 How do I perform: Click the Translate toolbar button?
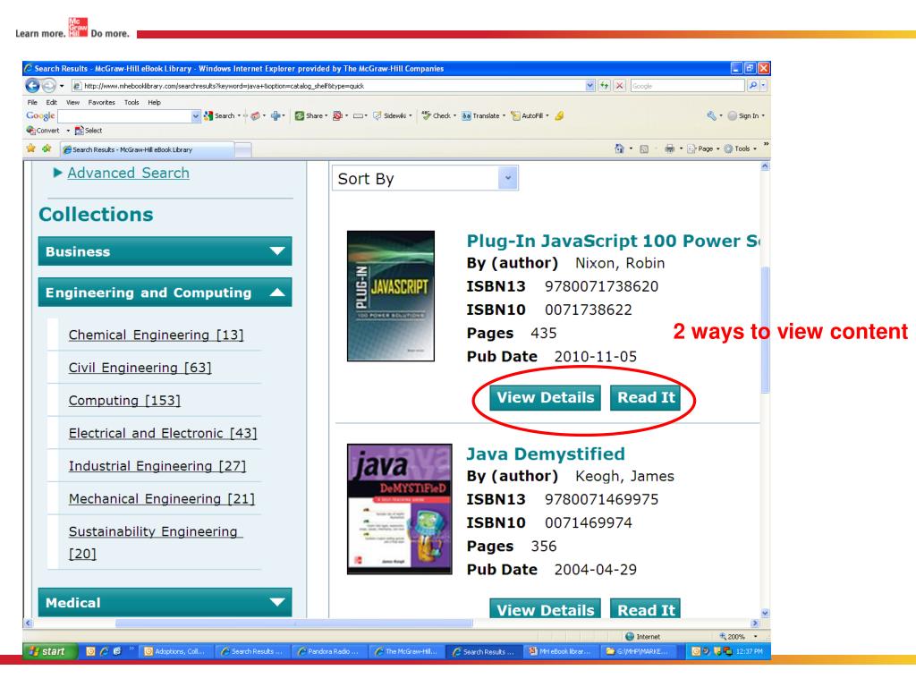pos(483,115)
